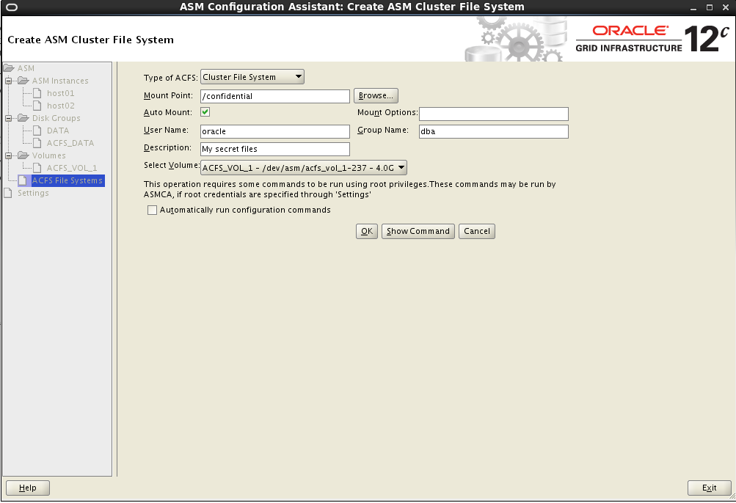Select the ACFS_VOL_1 volume
The height and width of the screenshot is (503, 736).
[72, 168]
